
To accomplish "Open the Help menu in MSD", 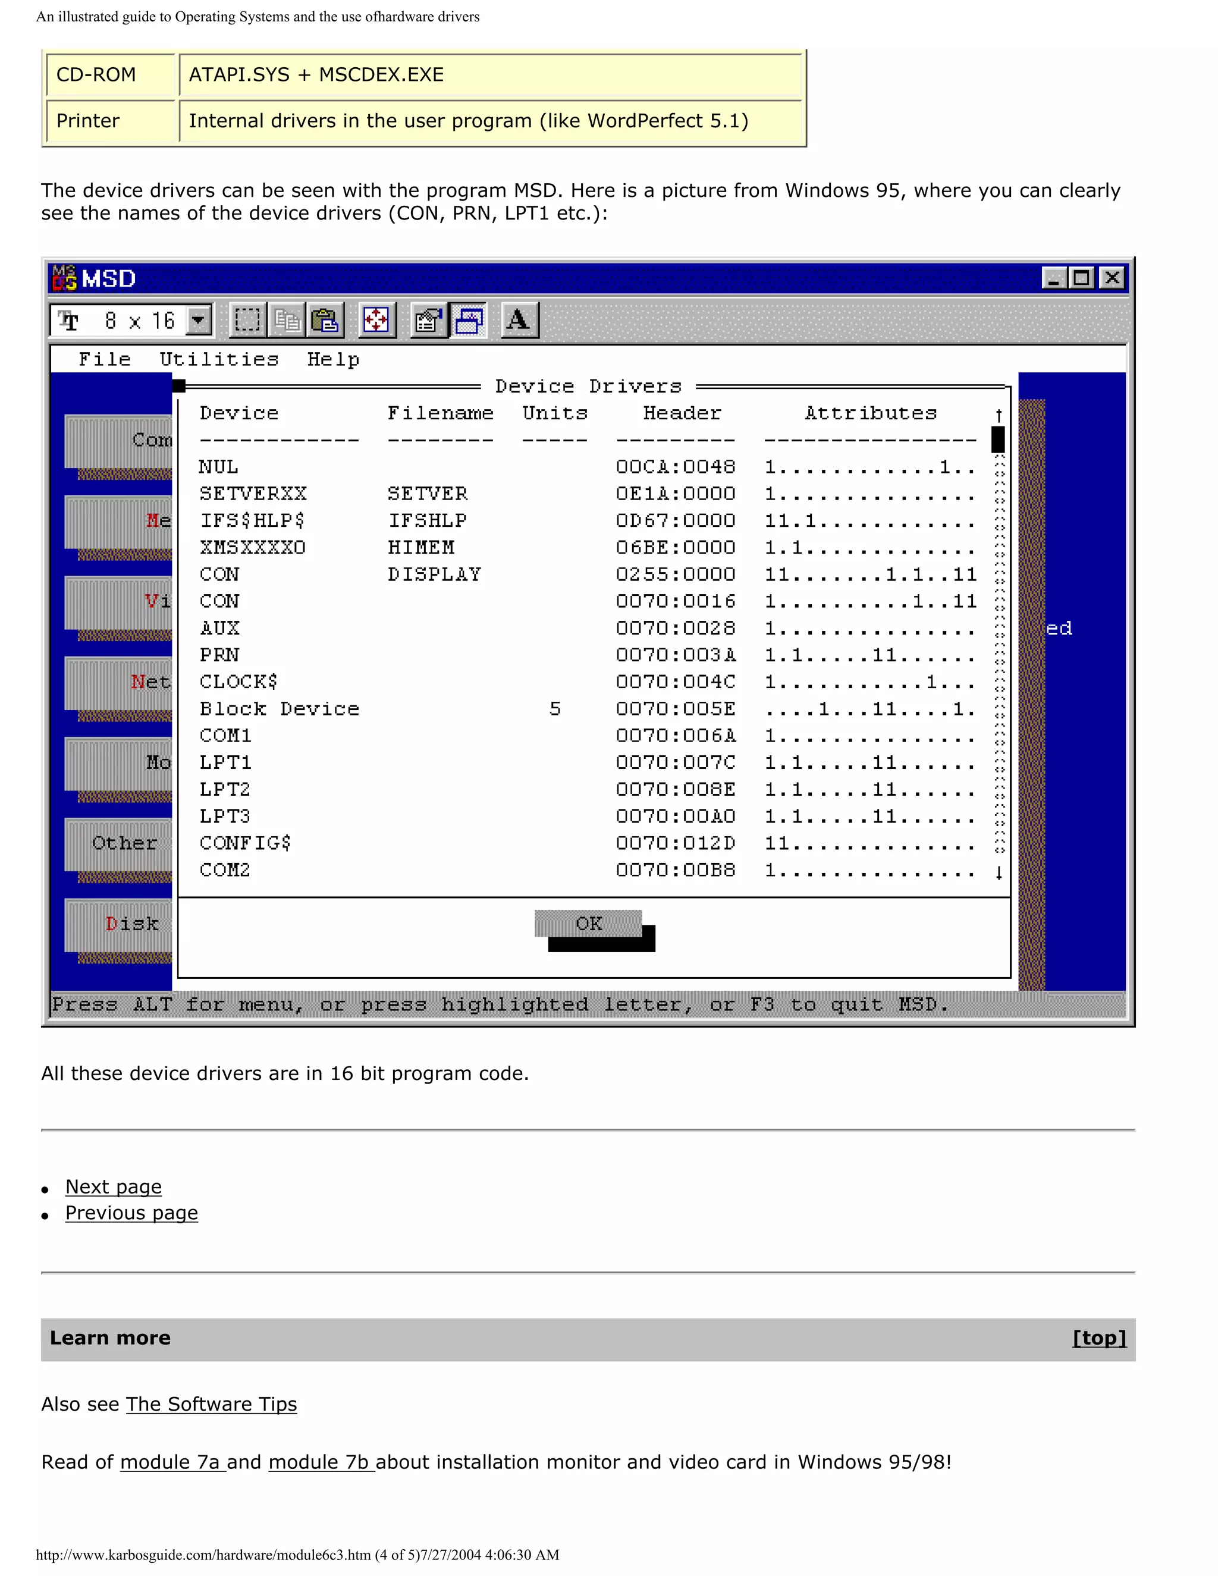I will (334, 359).
